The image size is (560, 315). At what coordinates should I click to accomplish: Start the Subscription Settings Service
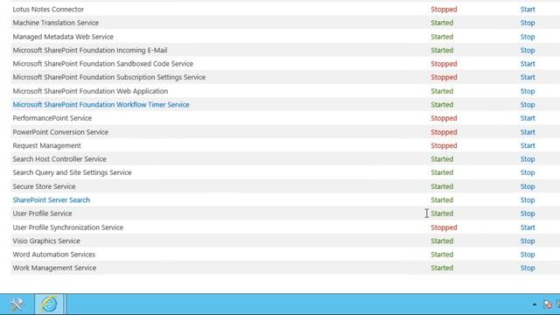point(528,77)
